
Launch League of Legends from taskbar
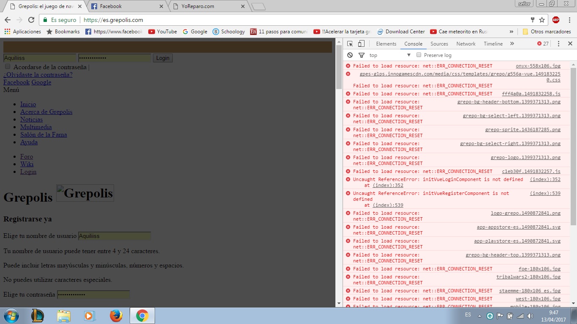(x=38, y=316)
